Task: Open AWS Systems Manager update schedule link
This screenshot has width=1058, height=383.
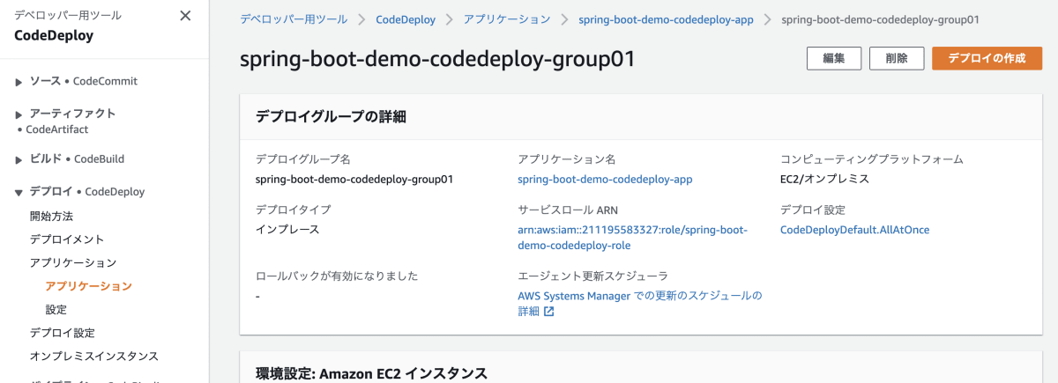Action: point(639,303)
